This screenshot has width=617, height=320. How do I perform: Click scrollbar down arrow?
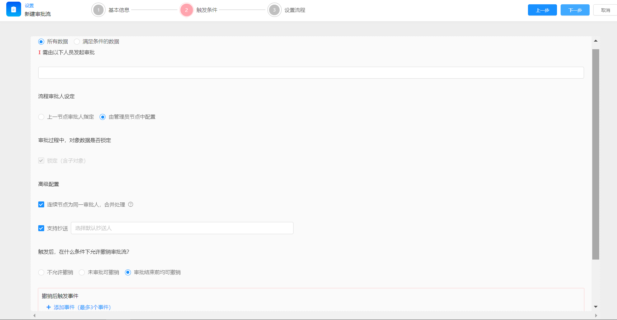coord(596,307)
